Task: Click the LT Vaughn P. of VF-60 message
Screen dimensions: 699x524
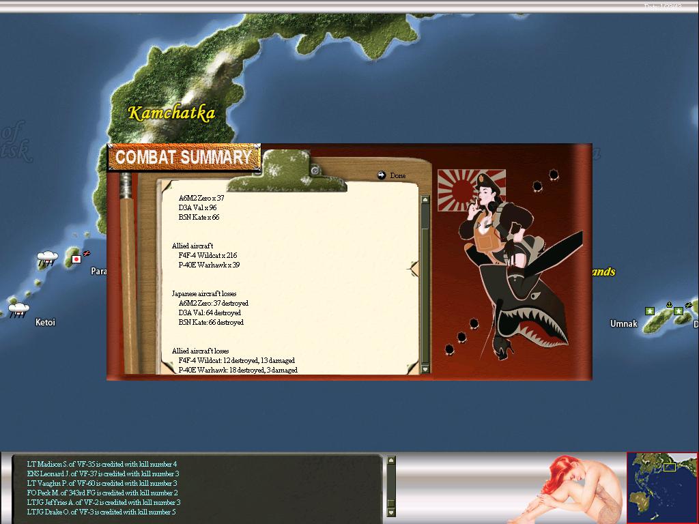Action: click(x=102, y=484)
